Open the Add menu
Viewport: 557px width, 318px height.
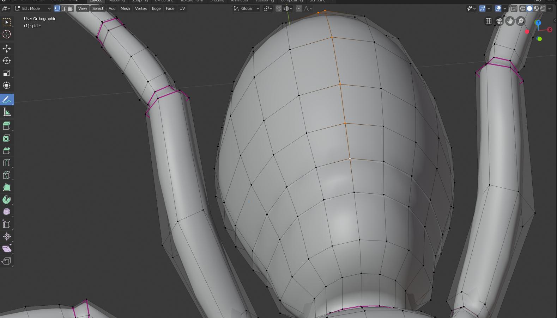(112, 8)
